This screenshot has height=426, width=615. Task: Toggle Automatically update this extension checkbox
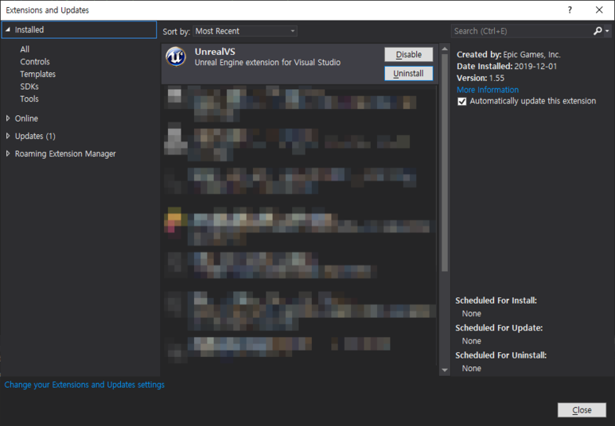click(462, 102)
